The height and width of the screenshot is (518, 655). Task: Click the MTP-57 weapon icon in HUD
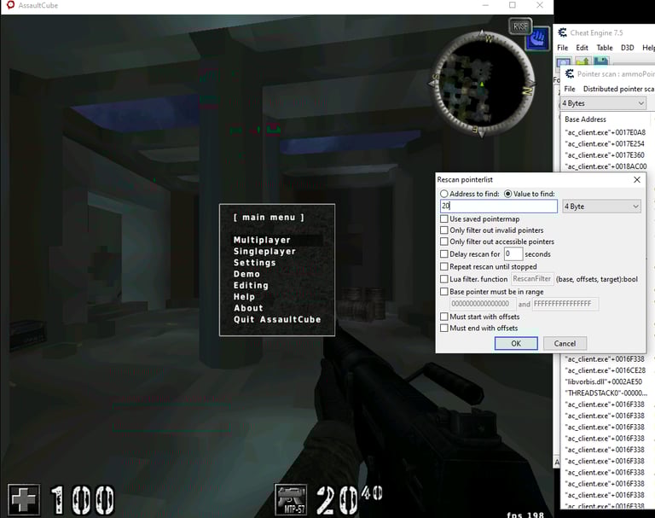click(x=291, y=499)
